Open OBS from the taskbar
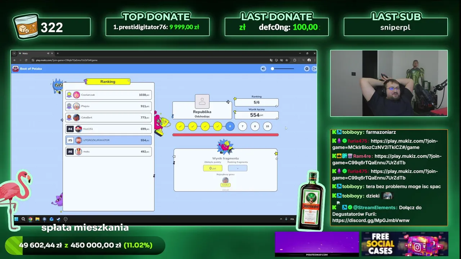 point(66,219)
